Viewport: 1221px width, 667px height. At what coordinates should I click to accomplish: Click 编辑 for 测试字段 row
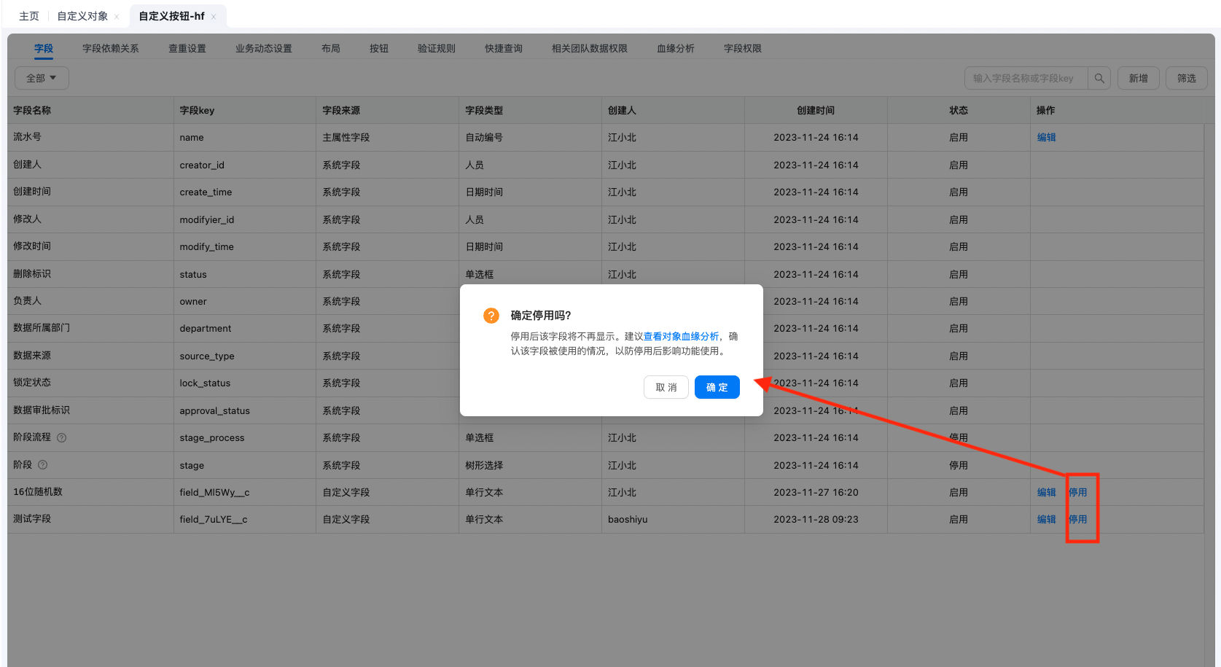(x=1047, y=520)
